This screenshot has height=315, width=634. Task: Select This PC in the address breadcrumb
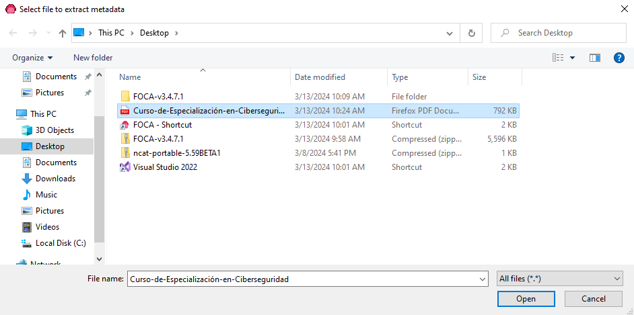point(111,33)
